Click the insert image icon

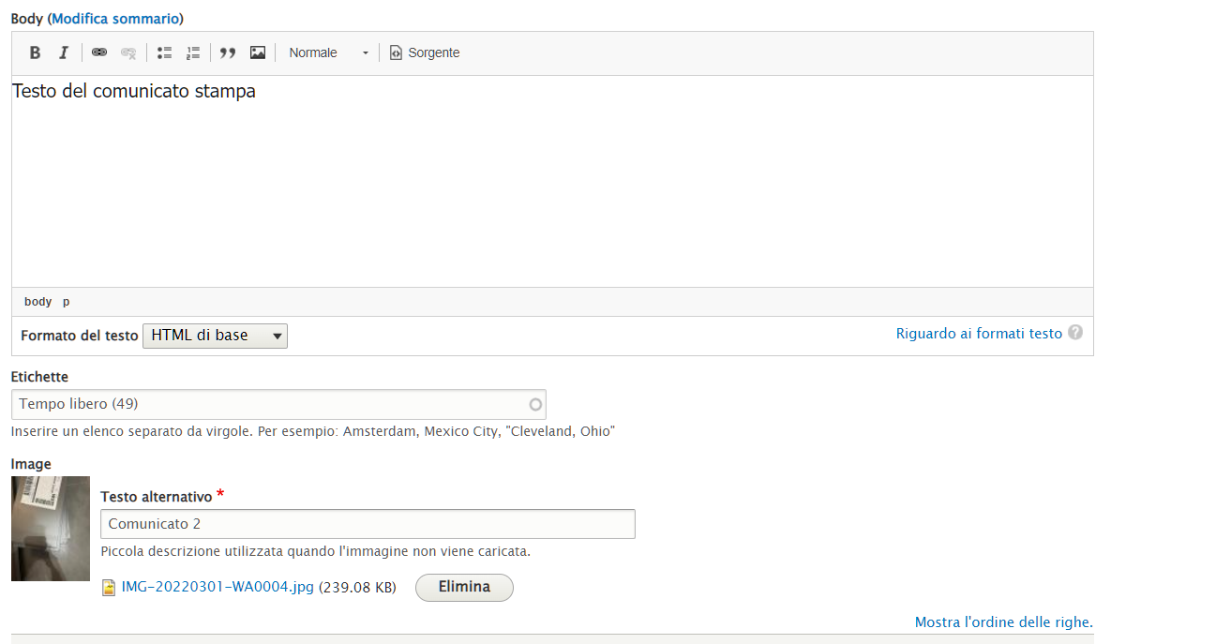coord(258,52)
